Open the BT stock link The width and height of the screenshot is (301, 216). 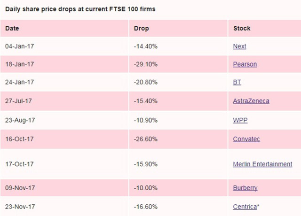(x=237, y=83)
